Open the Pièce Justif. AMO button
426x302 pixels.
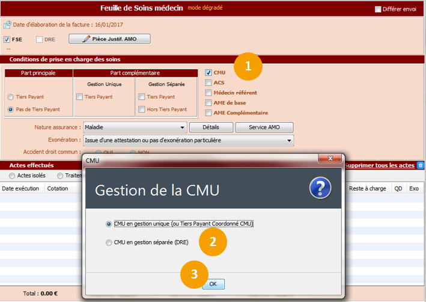click(x=109, y=39)
